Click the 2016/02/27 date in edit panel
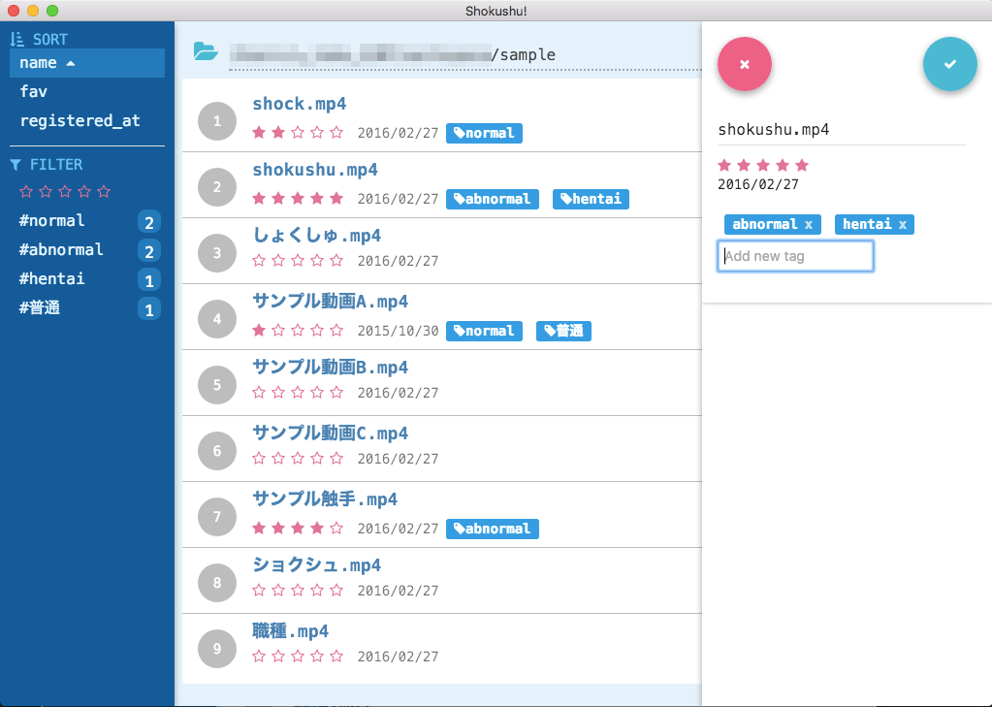The image size is (992, 707). [758, 184]
